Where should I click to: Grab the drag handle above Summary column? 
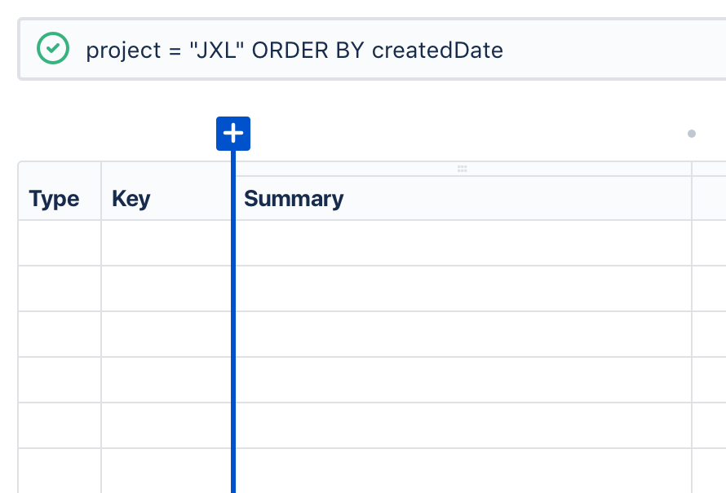(462, 169)
